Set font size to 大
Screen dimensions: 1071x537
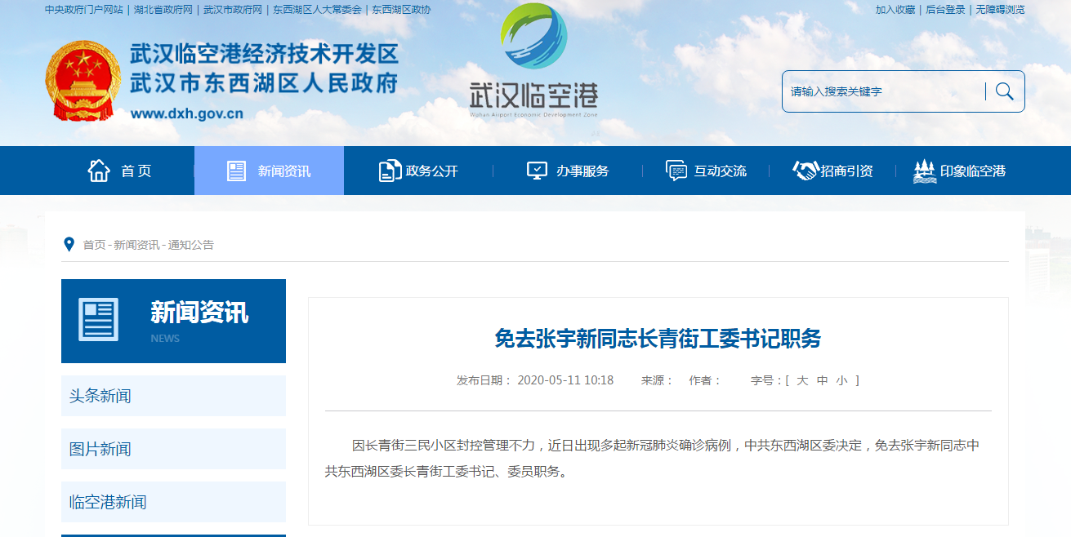802,380
